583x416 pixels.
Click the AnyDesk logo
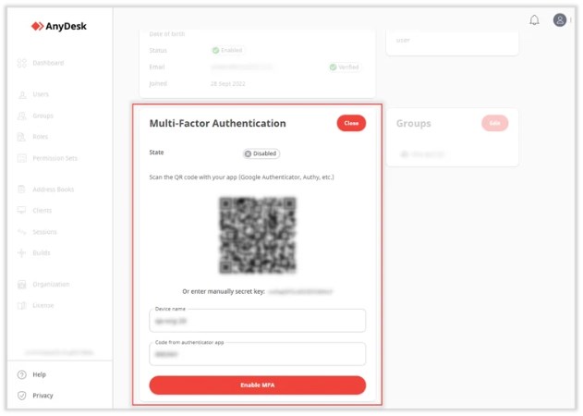point(59,26)
